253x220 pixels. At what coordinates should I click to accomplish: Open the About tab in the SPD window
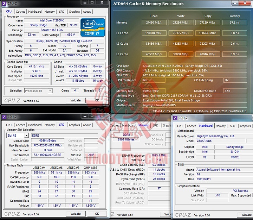[x=87, y=125]
